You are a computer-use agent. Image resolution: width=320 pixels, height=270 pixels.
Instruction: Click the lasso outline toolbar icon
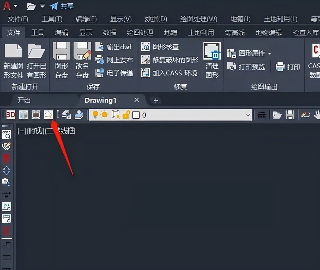tap(48, 115)
